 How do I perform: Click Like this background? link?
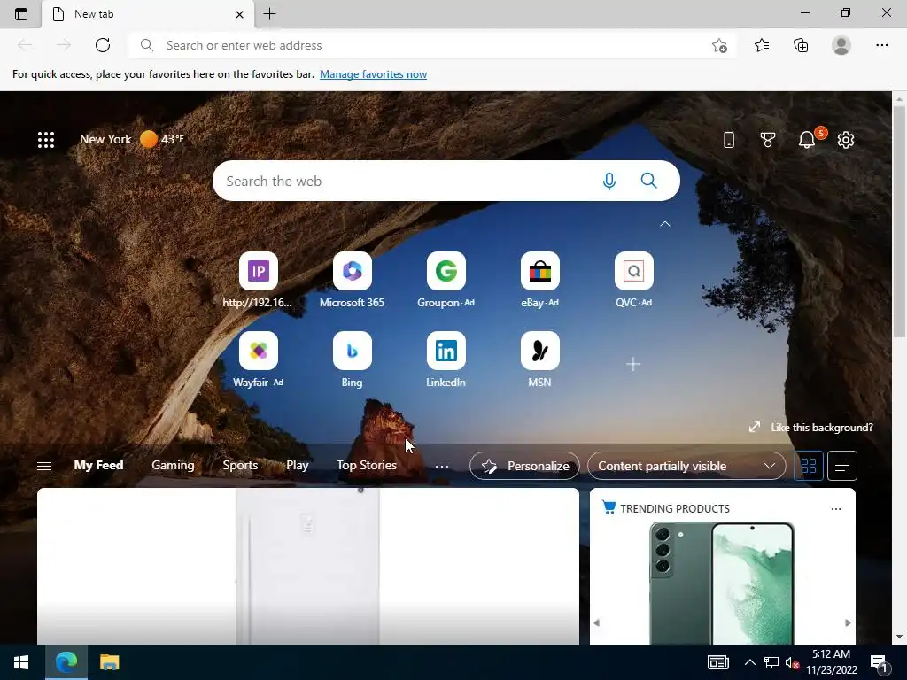[x=811, y=428]
